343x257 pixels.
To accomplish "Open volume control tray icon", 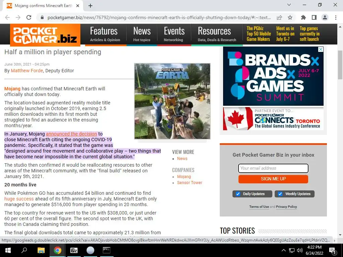I will click(x=300, y=250).
